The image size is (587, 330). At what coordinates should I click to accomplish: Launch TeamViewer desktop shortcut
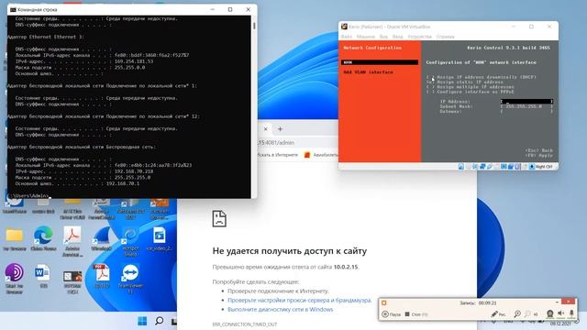click(x=130, y=273)
